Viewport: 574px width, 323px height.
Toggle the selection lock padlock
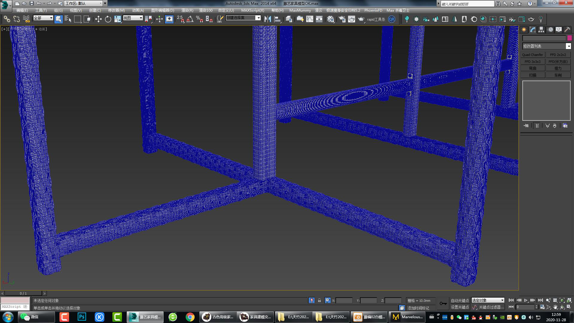click(x=319, y=300)
